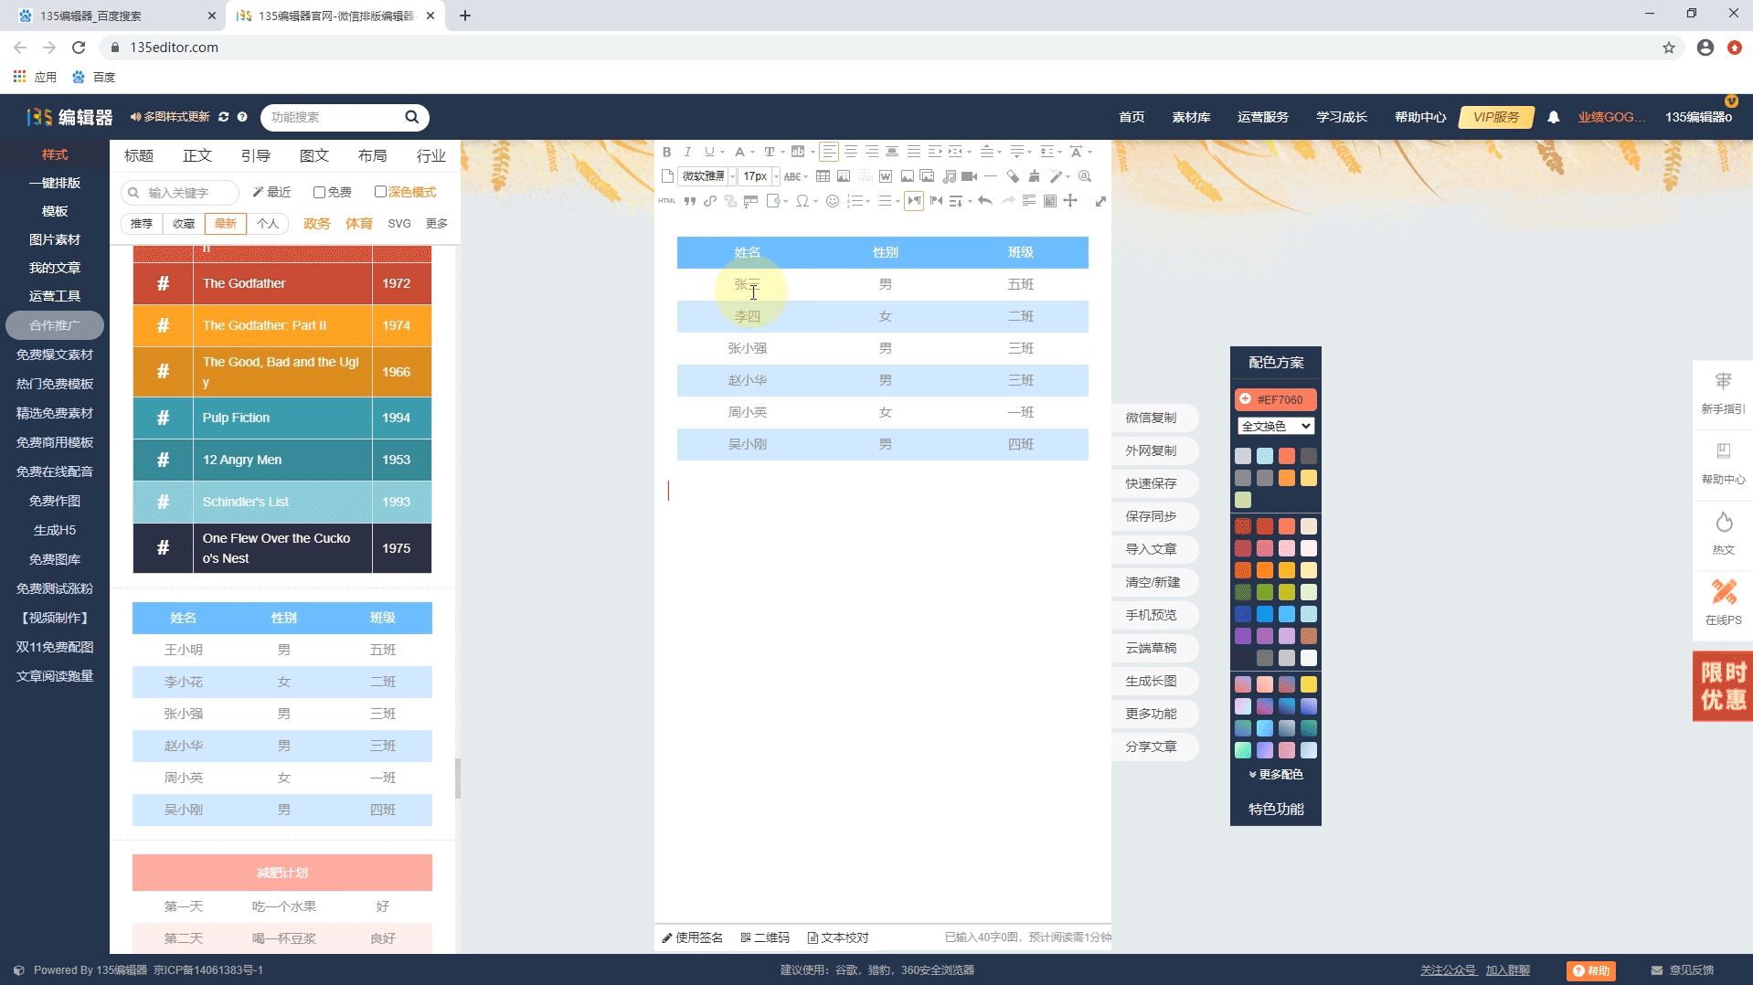Open the 全文换色 dropdown
The image size is (1753, 985).
pos(1276,426)
